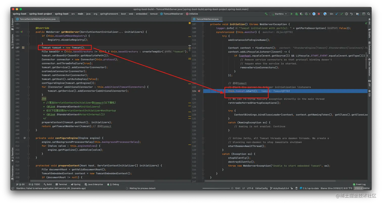The width and height of the screenshot is (382, 204).
Task: Stop the process with red square icon
Action: point(319,14)
